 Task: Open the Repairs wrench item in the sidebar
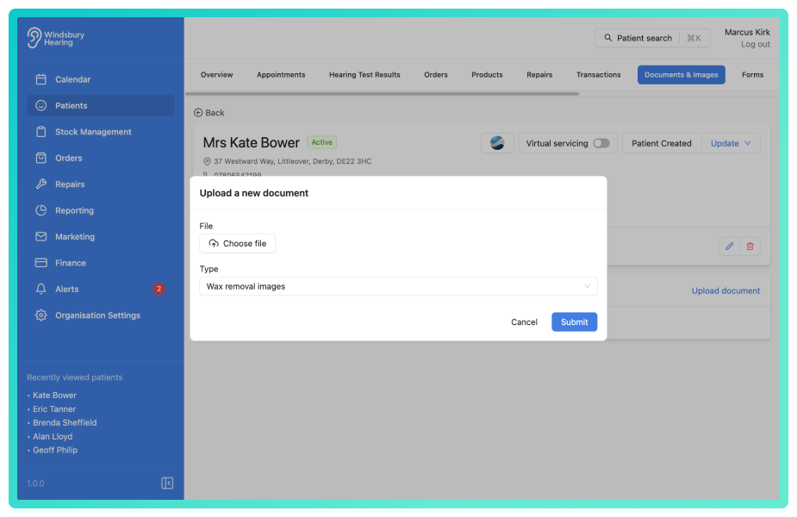100,184
